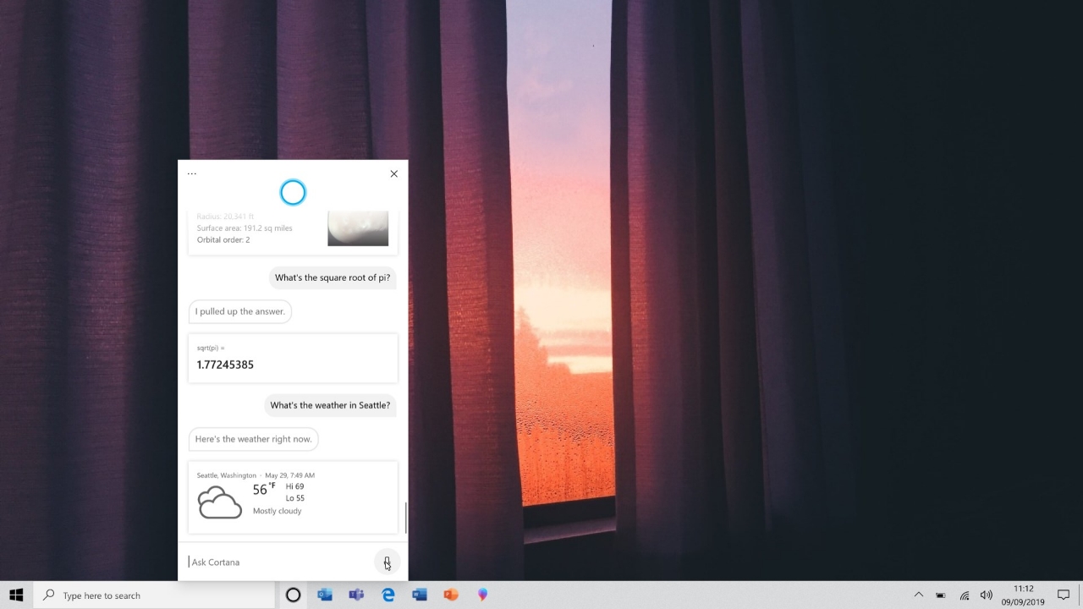Launch Microsoft Edge from the taskbar
Viewport: 1083px width, 609px height.
pos(388,595)
